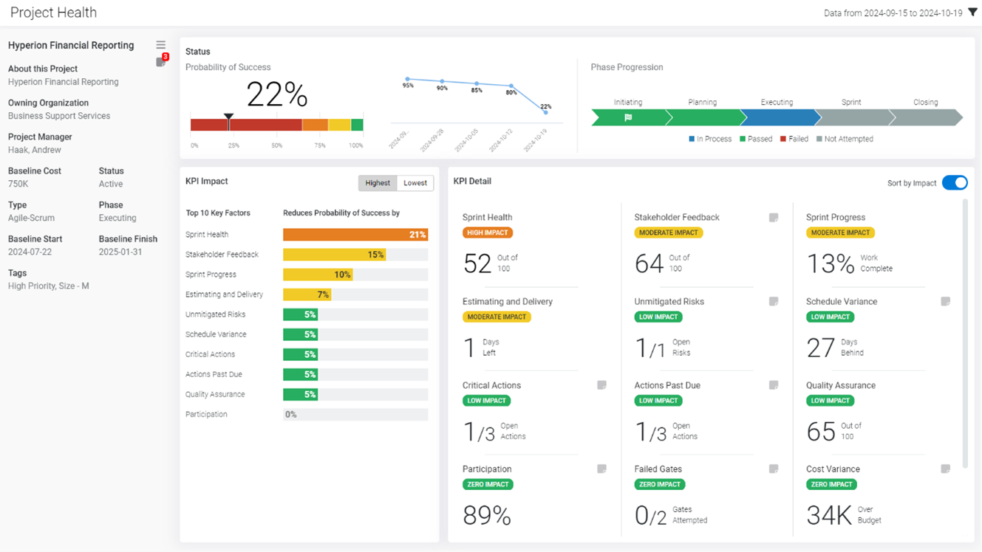Screen dimensions: 982x552
Task: Open the note icon on Stakeholder Feedback card
Action: pos(774,217)
